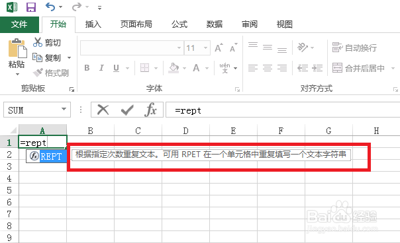Open the Name Box dropdown showing SUM
Image resolution: width=400 pixels, height=243 pixels.
[64, 110]
